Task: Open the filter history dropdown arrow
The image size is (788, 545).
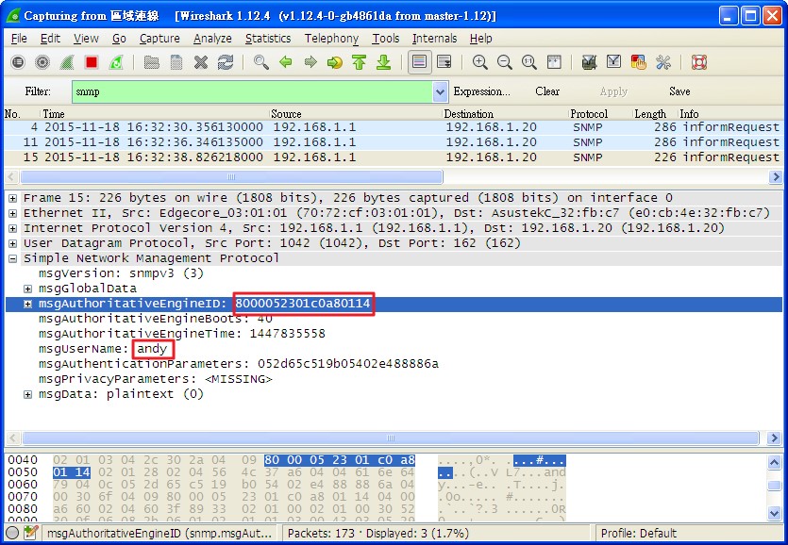Action: point(440,91)
